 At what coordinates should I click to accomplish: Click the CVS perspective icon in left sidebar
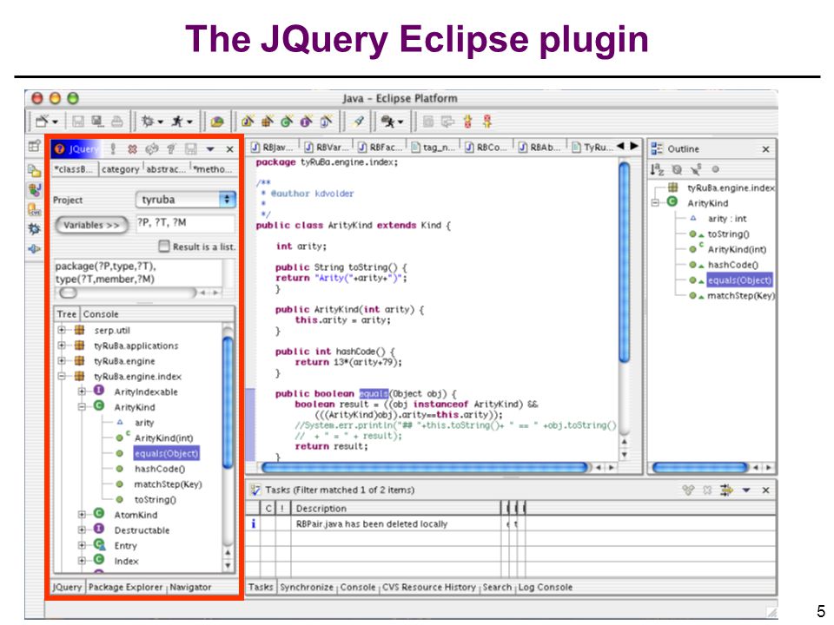pyautogui.click(x=35, y=209)
